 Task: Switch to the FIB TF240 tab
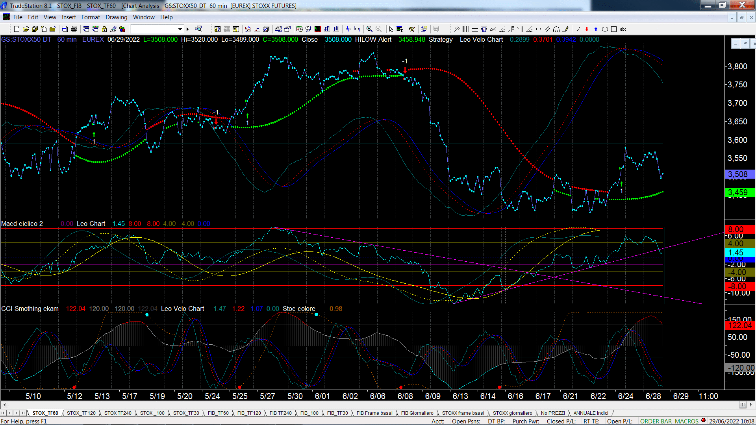281,413
